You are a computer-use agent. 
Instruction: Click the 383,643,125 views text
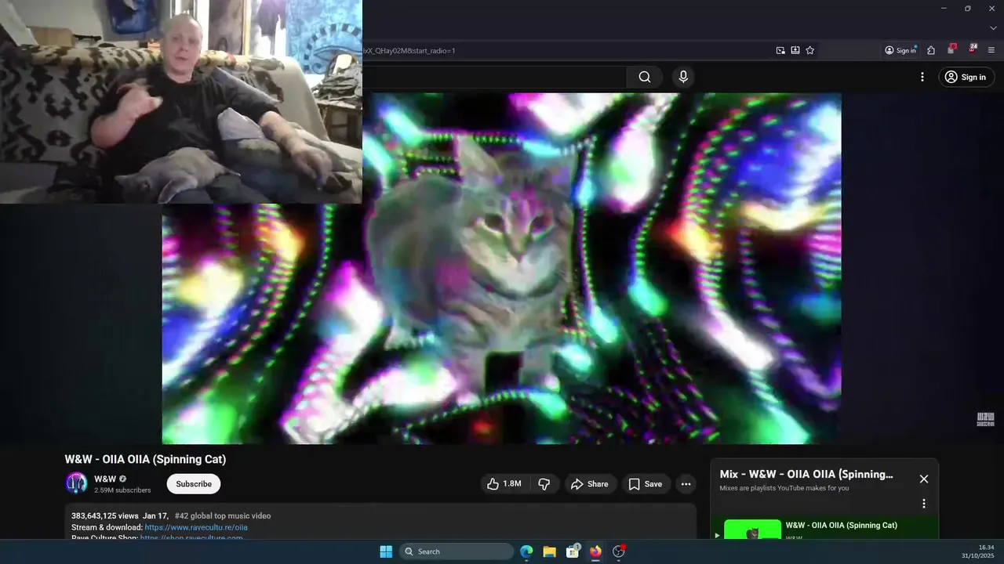[x=105, y=515]
